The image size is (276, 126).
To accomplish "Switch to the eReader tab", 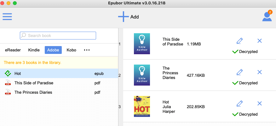I will (13, 50).
